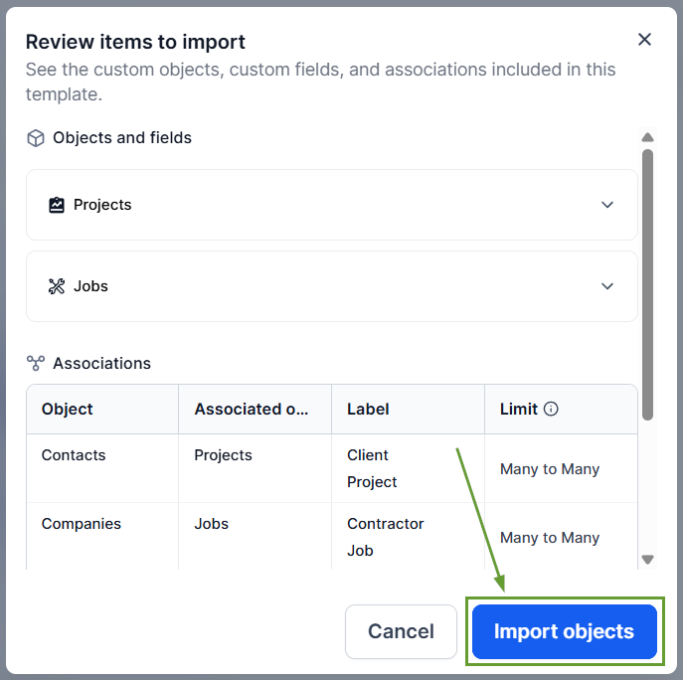This screenshot has height=680, width=683.
Task: Click the Associations nodes icon
Action: (x=36, y=363)
